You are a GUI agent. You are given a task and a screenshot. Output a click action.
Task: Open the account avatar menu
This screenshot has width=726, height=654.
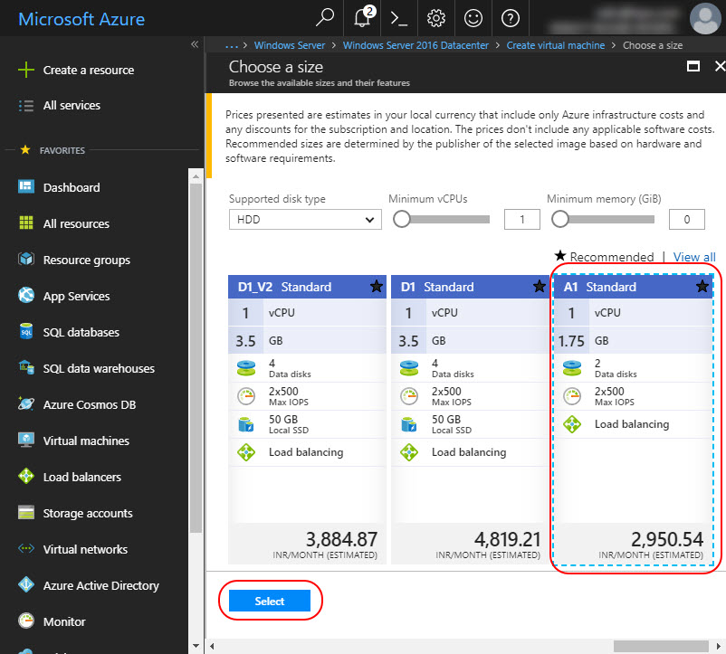[705, 18]
